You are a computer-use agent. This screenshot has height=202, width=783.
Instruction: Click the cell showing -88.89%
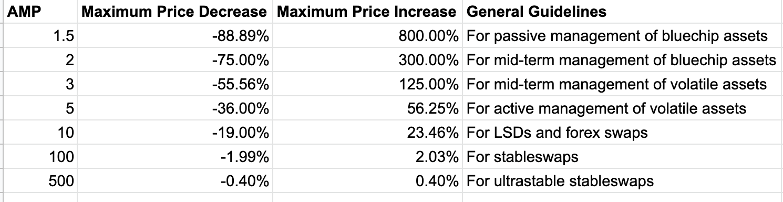(x=175, y=36)
